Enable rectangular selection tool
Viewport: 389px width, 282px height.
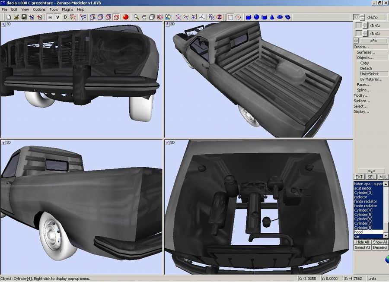pos(230,17)
